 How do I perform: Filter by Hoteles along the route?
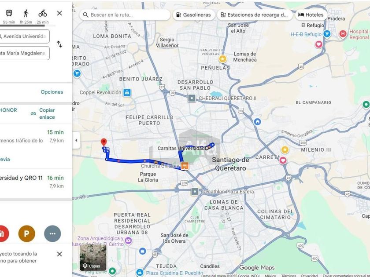311,15
